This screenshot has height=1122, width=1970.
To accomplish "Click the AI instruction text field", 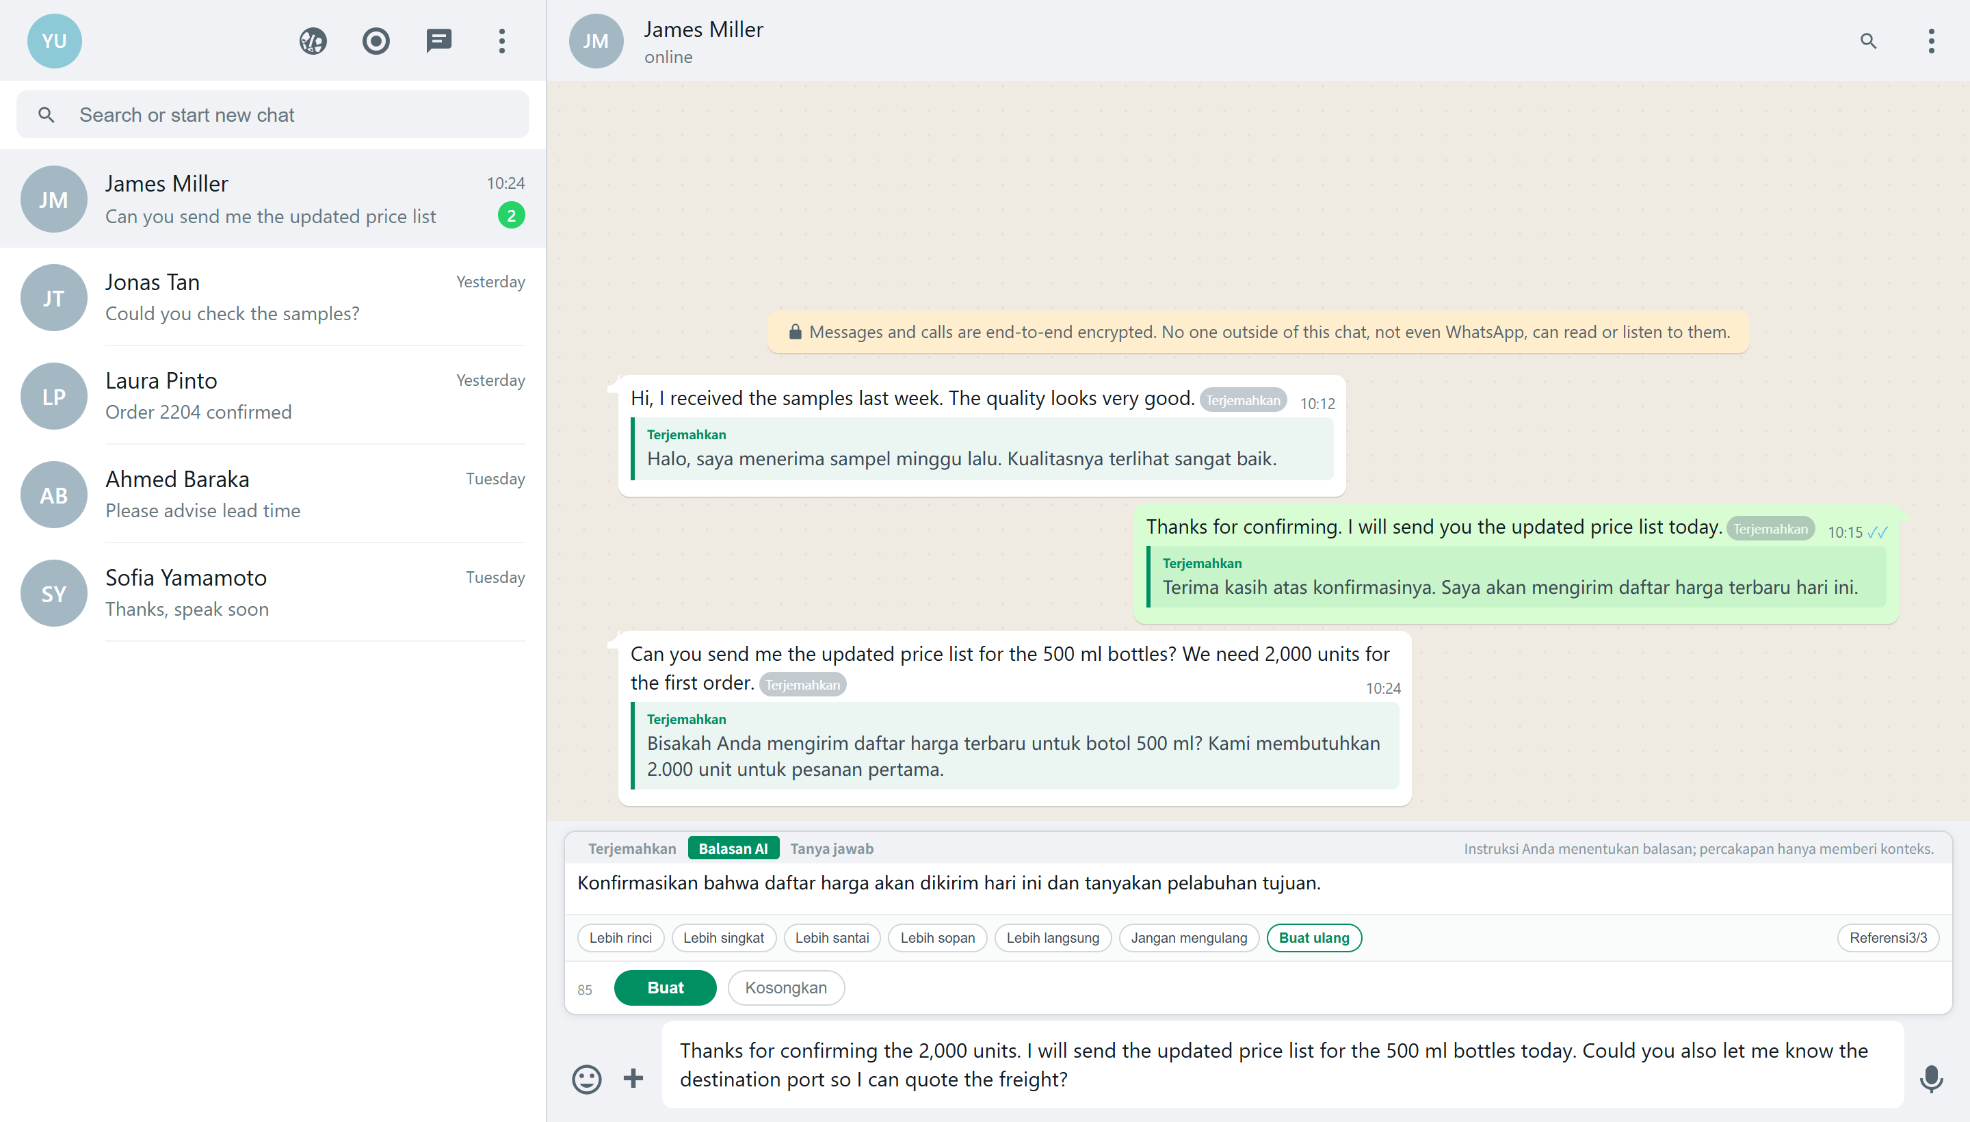I will coord(1258,888).
